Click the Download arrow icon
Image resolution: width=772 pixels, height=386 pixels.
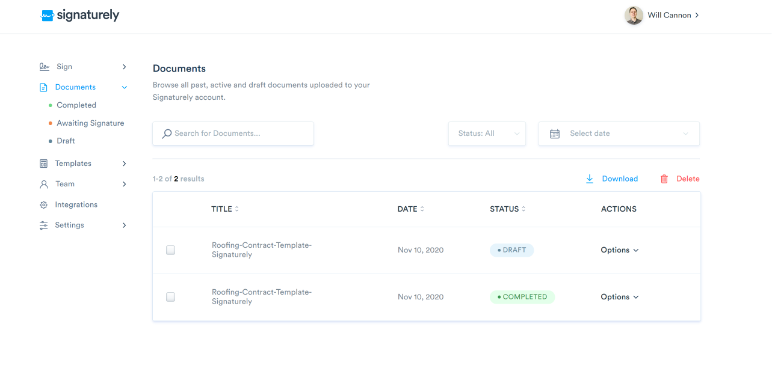[590, 179]
